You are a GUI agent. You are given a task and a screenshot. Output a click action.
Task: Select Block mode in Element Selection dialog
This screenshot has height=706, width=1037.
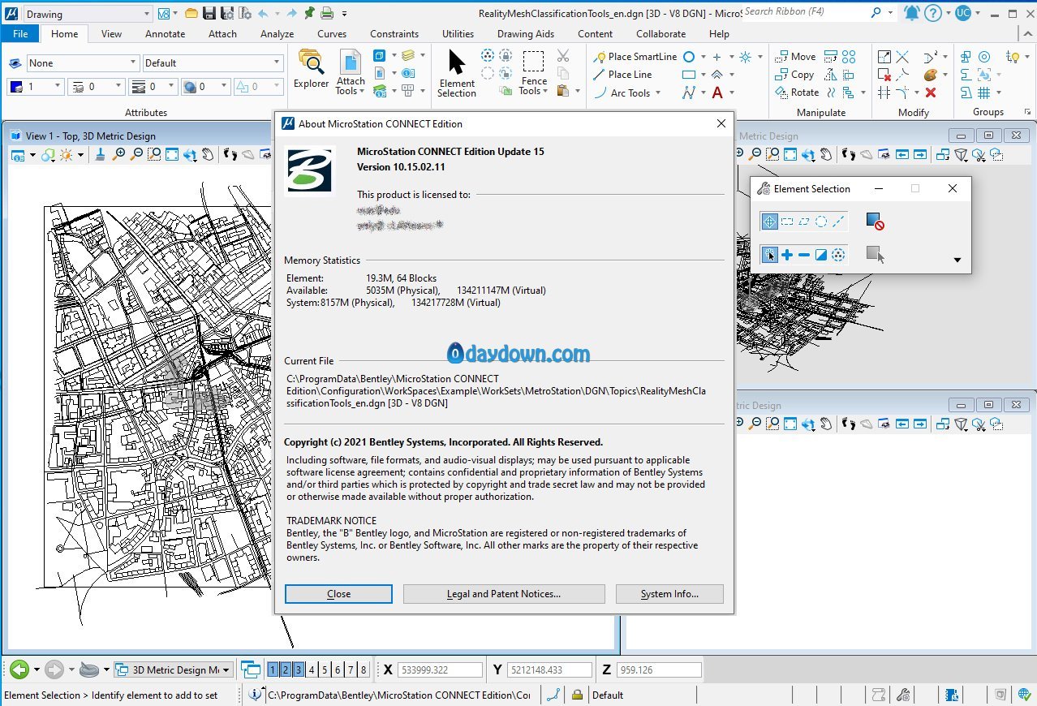(786, 221)
